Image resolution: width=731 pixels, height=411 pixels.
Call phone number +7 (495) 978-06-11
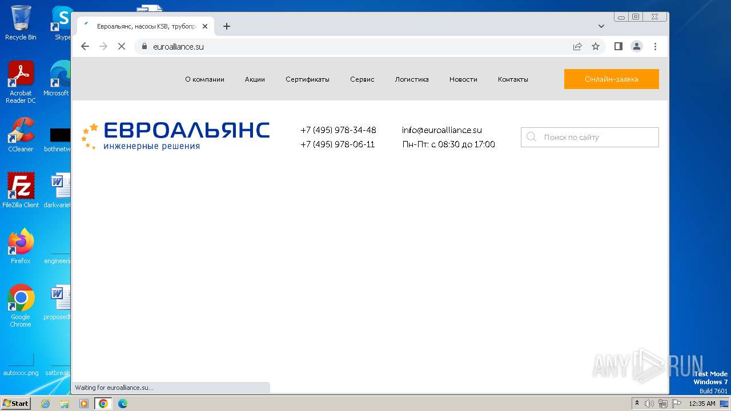[338, 144]
